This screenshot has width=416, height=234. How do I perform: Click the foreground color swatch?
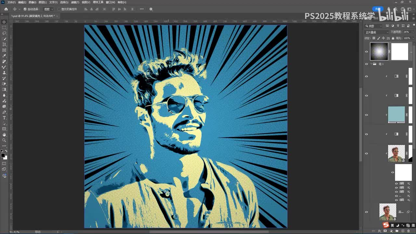coord(3,156)
